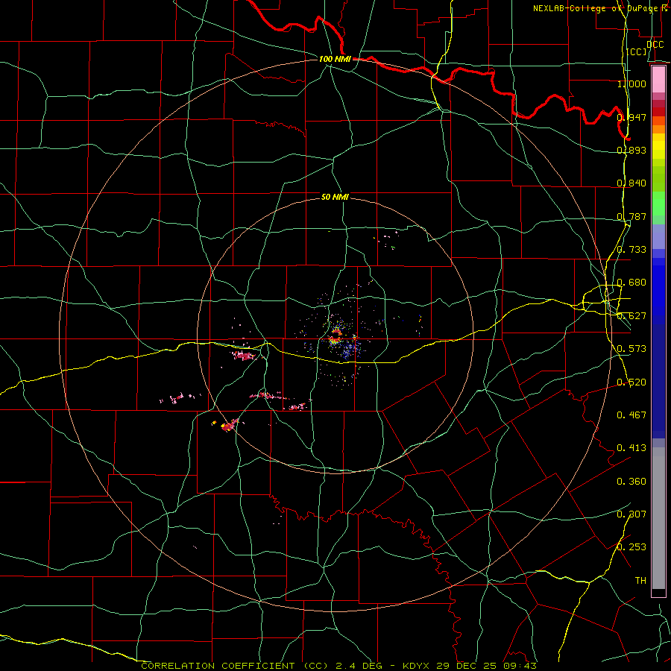This screenshot has width=671, height=671.
Task: Click the 1.000 scale value
Action: pyautogui.click(x=631, y=84)
